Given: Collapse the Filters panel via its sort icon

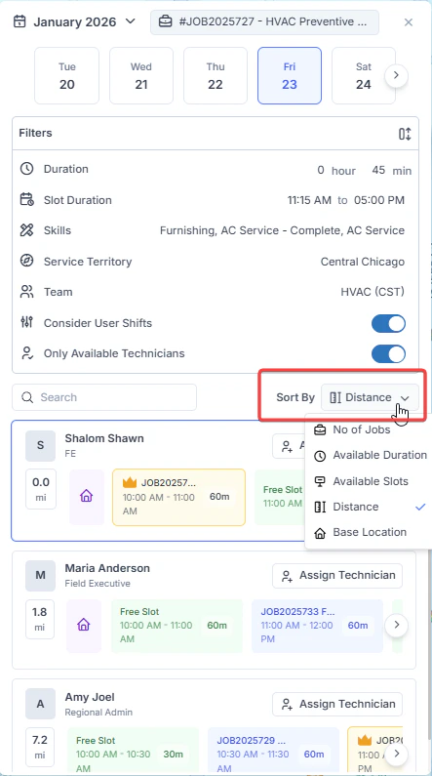Looking at the screenshot, I should (405, 134).
